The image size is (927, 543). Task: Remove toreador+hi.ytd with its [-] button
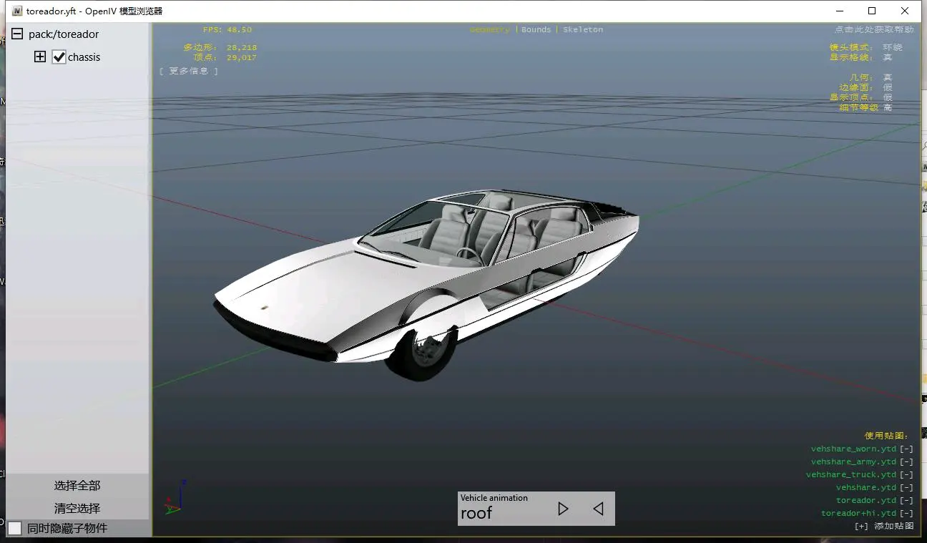pos(906,514)
